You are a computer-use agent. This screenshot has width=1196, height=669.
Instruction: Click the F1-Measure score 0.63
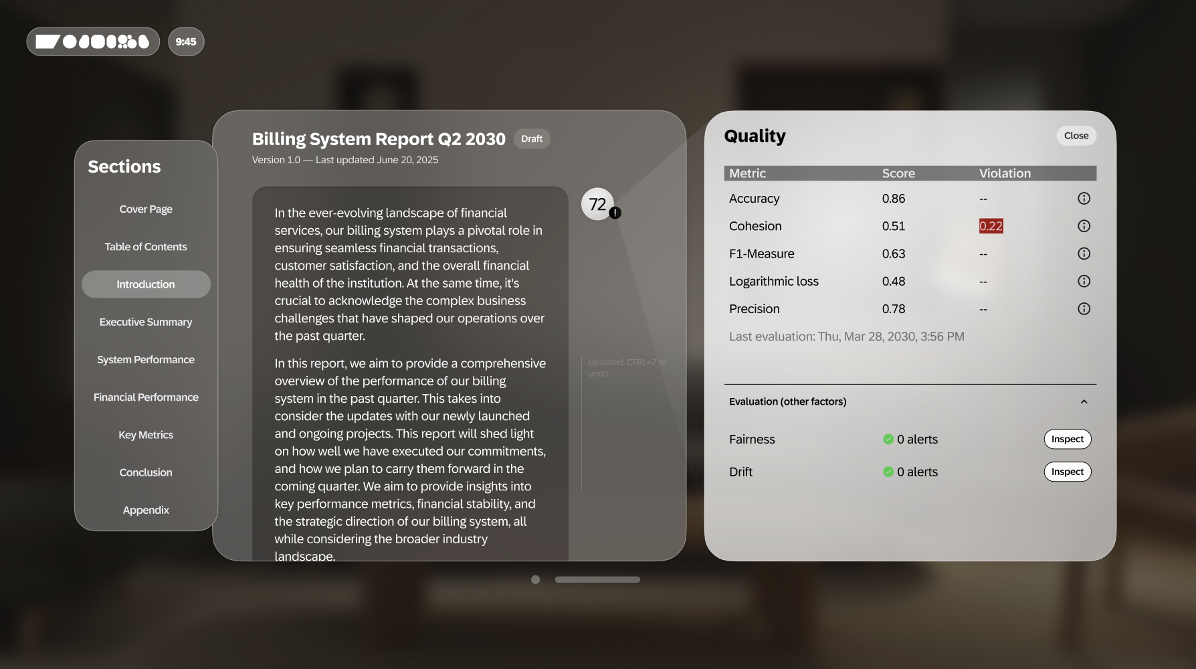pos(894,254)
